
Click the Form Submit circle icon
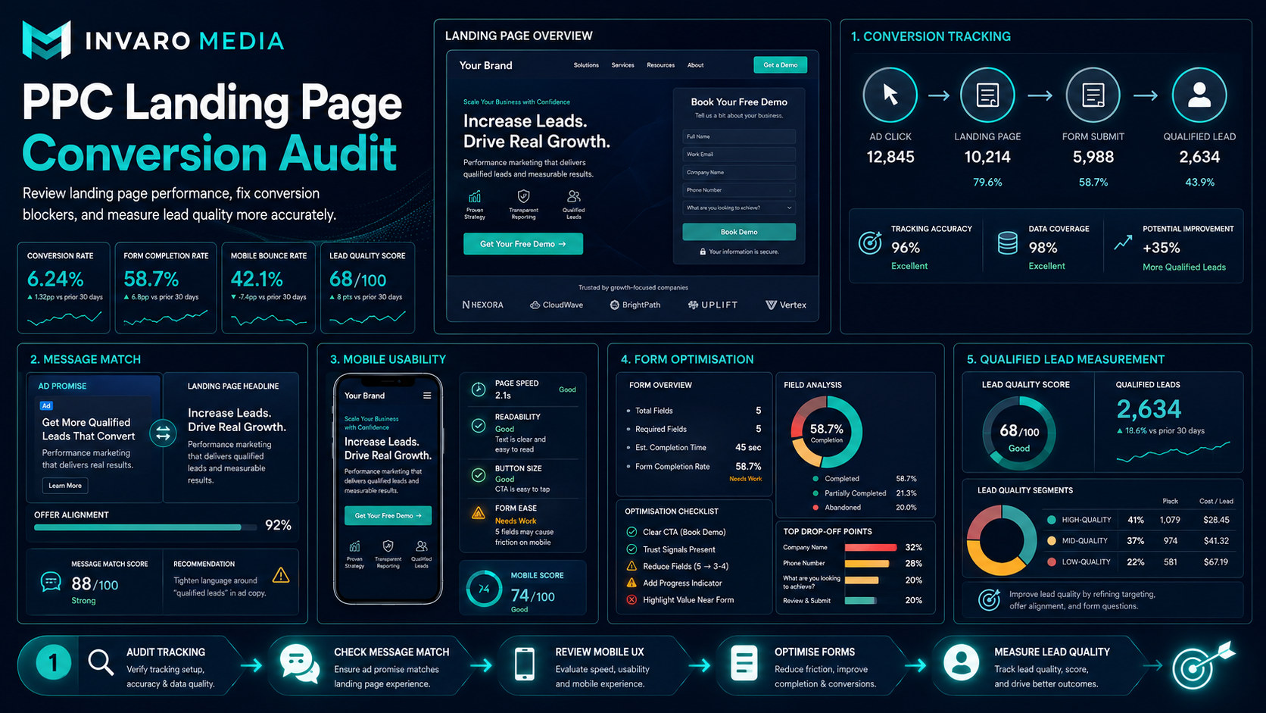[x=1093, y=95]
